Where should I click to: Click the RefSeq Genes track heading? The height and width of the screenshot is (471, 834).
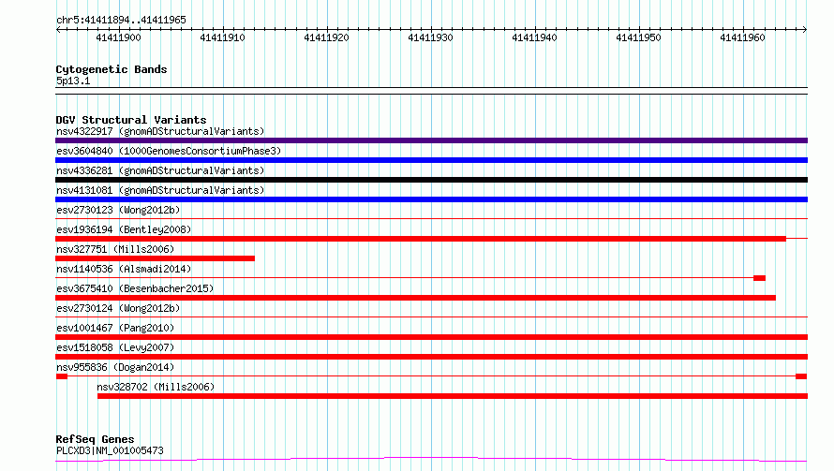(96, 440)
